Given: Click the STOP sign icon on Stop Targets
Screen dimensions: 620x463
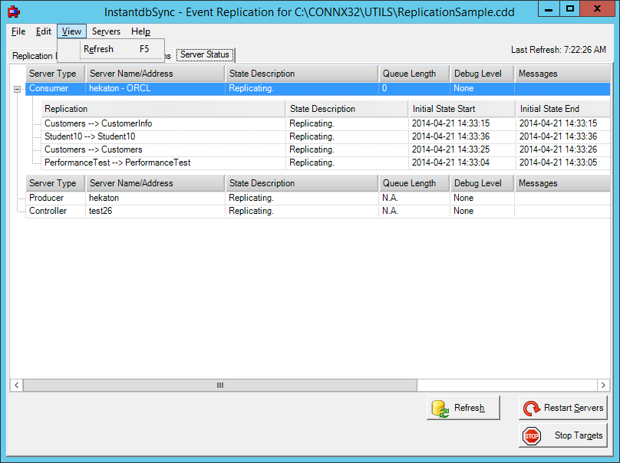Looking at the screenshot, I should click(x=531, y=435).
